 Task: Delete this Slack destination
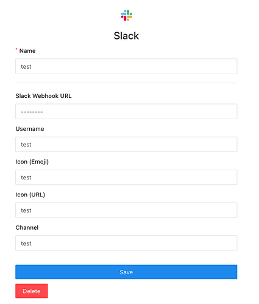(32, 291)
